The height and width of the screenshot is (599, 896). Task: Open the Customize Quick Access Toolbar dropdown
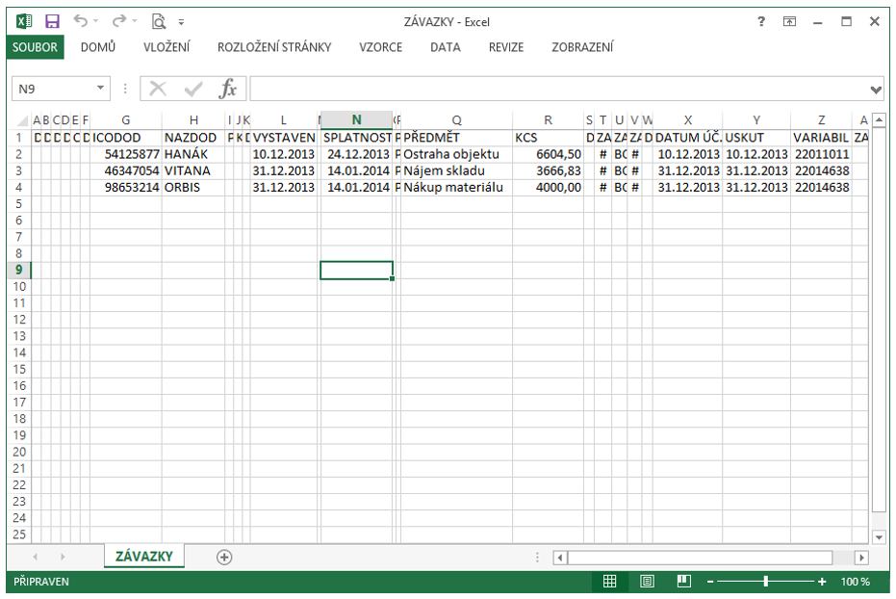click(181, 22)
